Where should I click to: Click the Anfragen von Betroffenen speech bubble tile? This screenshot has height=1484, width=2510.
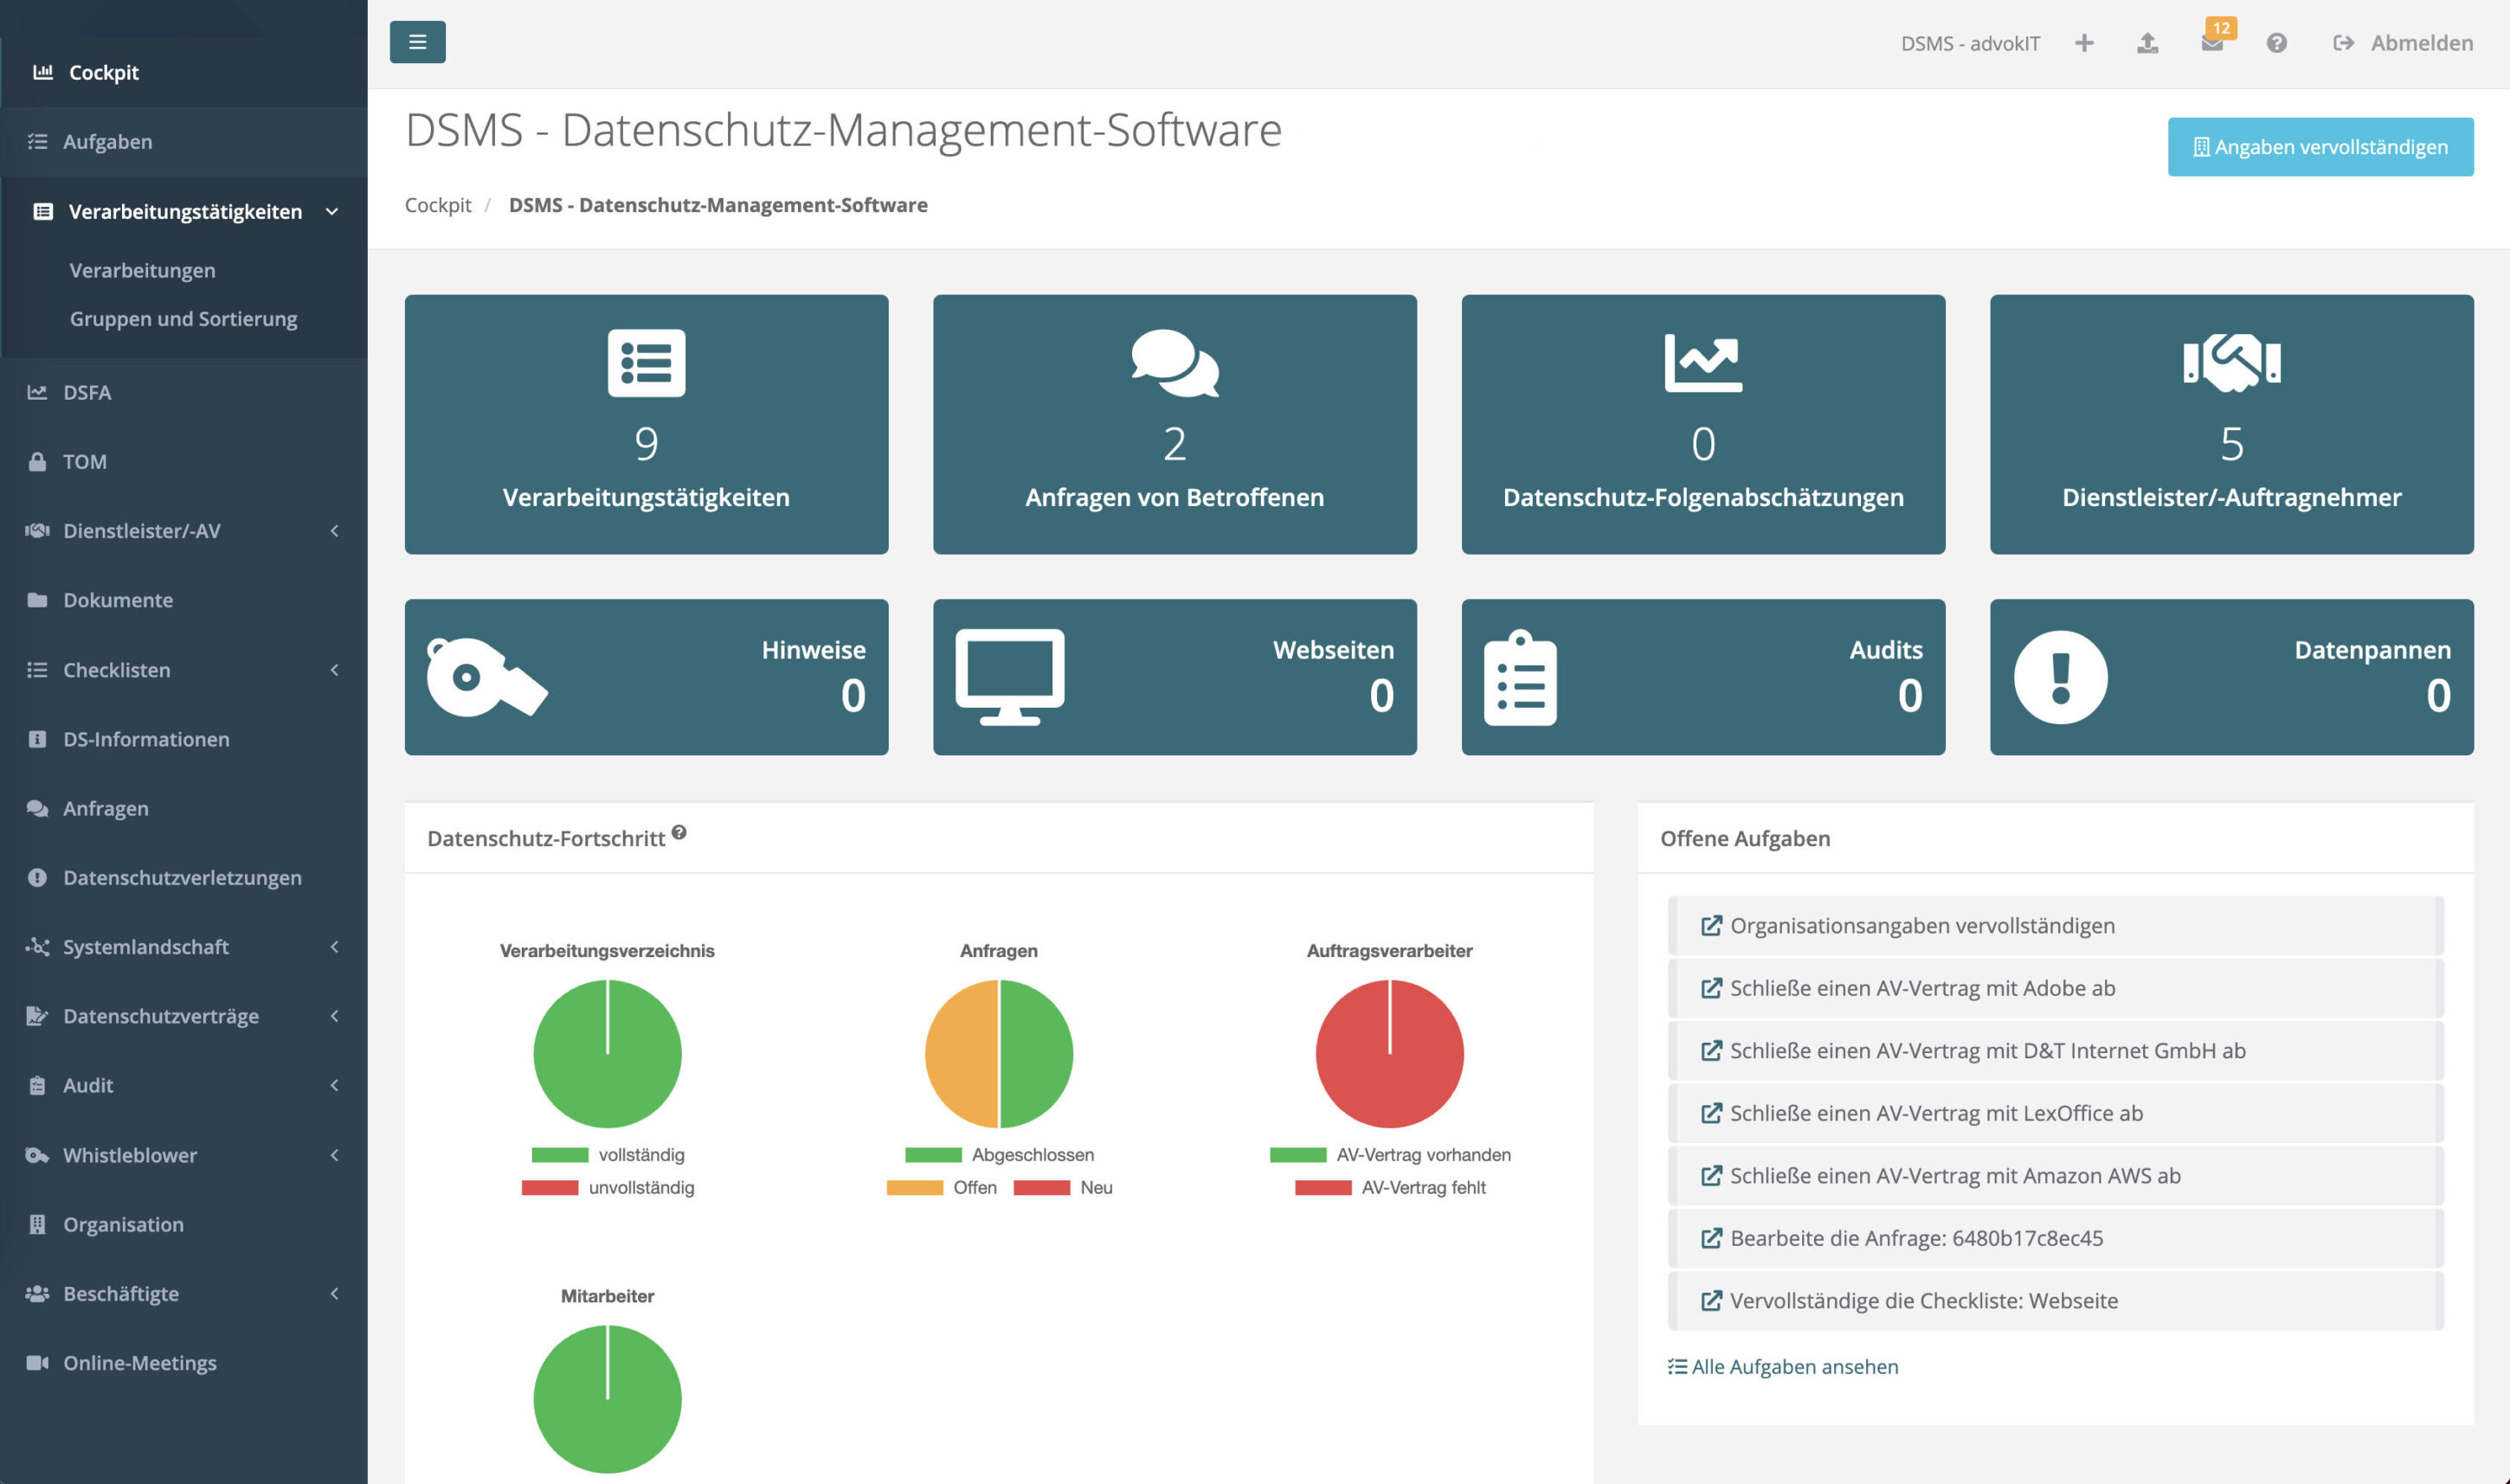click(x=1174, y=424)
